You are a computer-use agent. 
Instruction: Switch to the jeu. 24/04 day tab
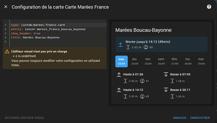click(135, 61)
